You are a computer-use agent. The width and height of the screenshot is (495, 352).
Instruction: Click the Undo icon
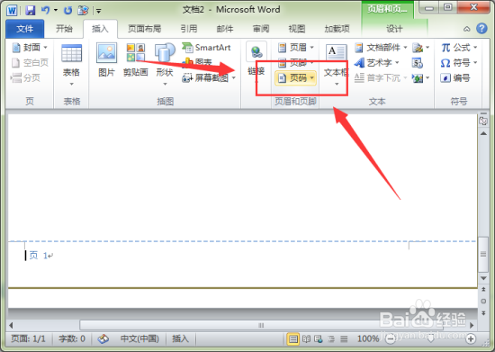pos(46,11)
